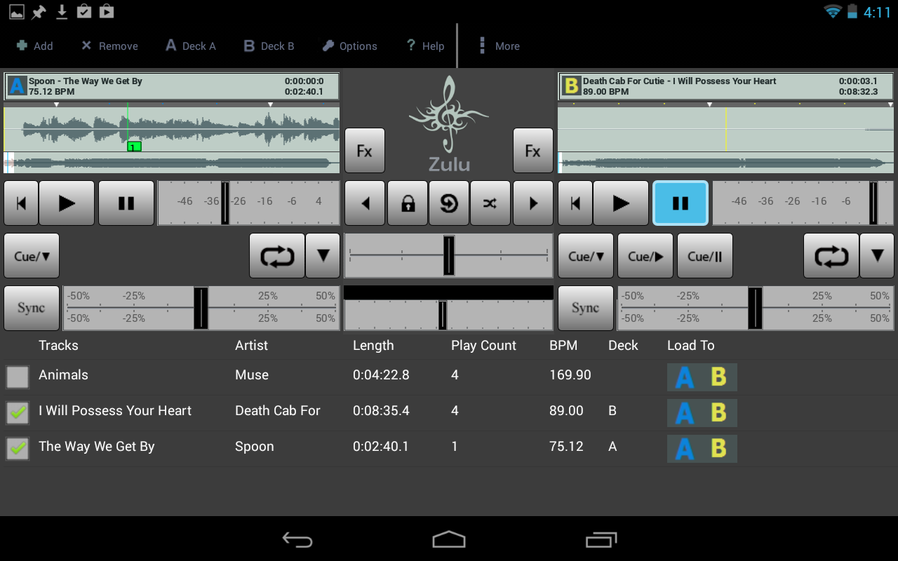Pause Deck A playback
This screenshot has width=898, height=561.
click(126, 203)
